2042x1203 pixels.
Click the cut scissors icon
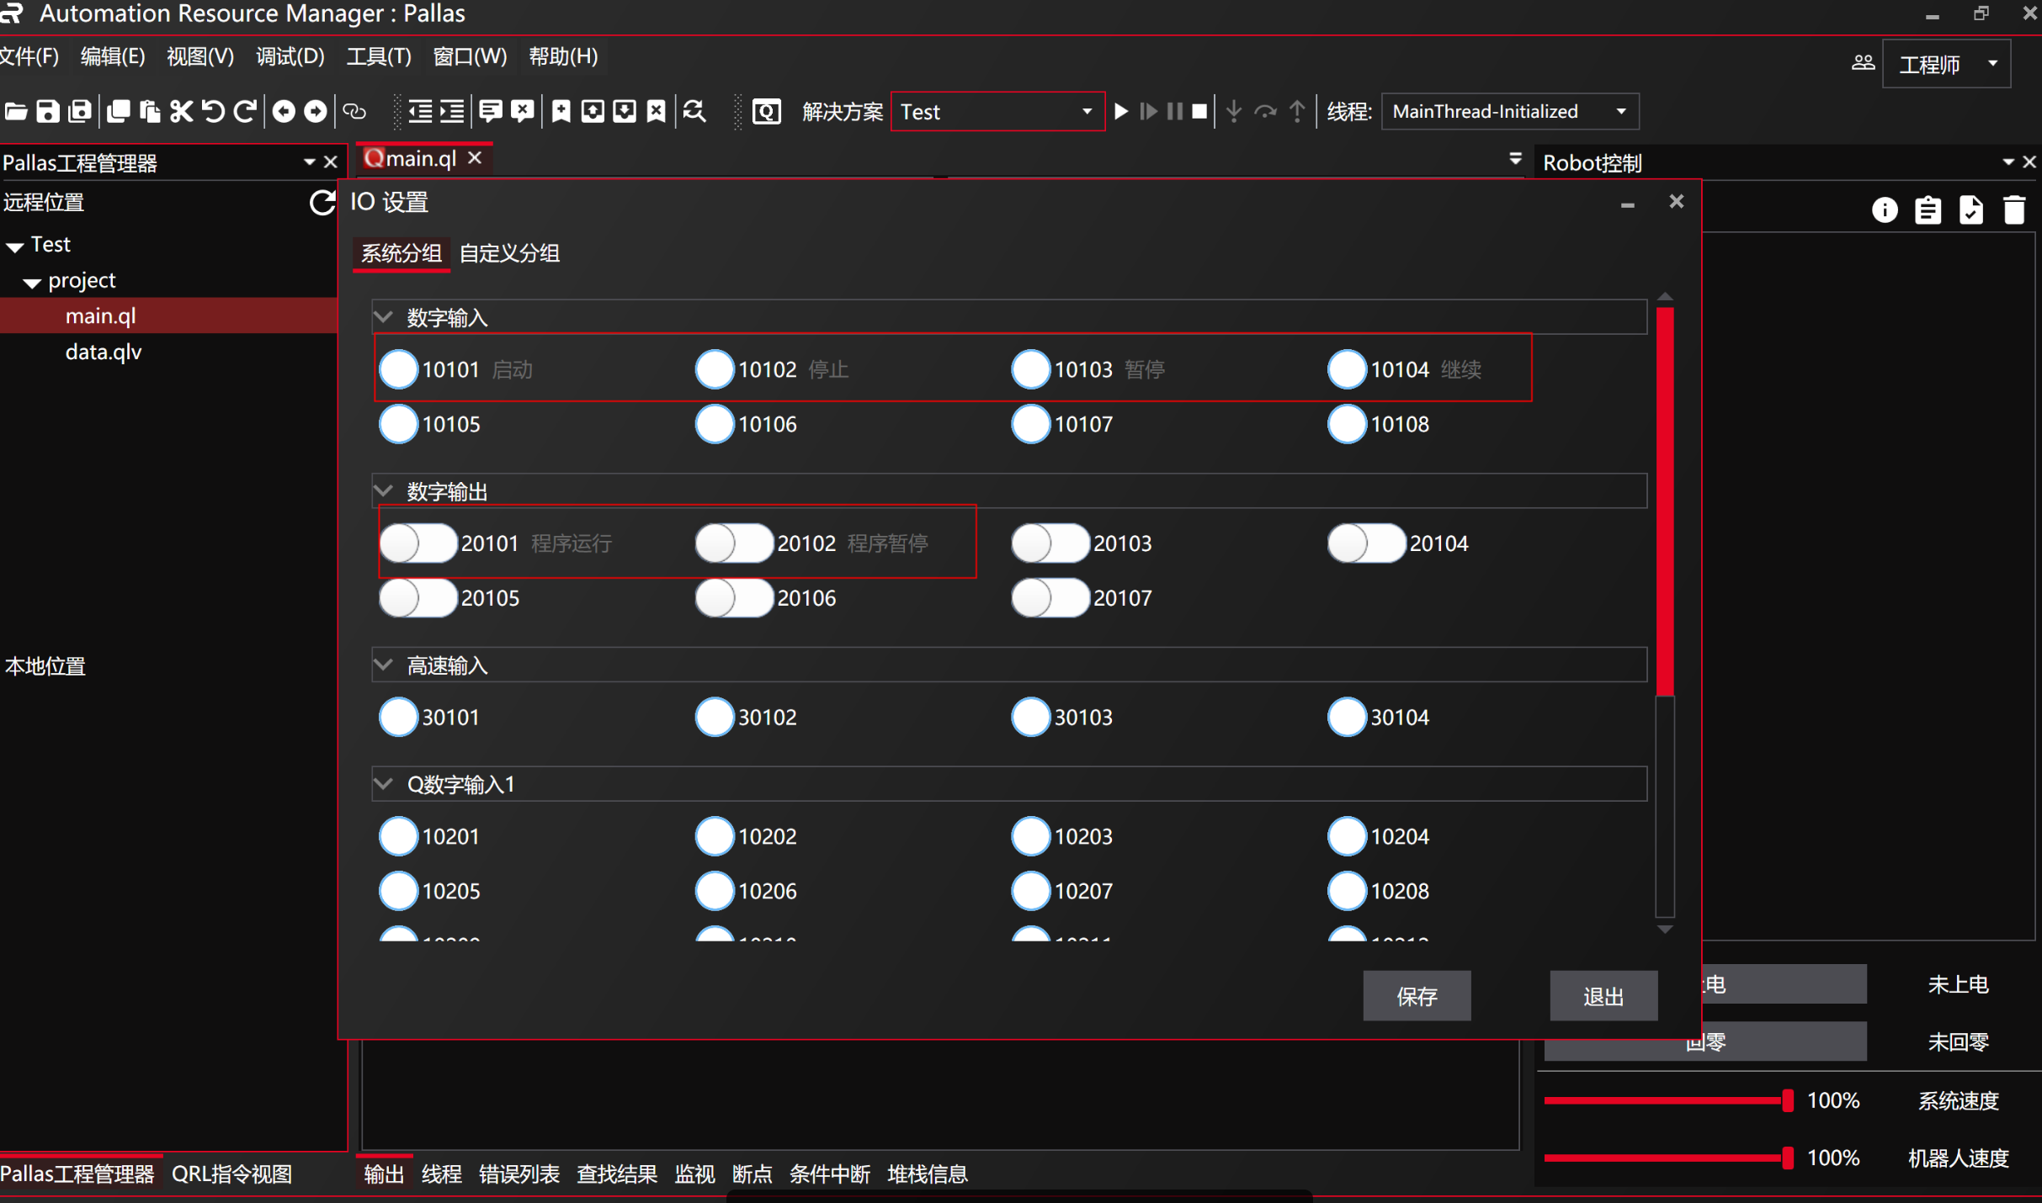(x=181, y=111)
